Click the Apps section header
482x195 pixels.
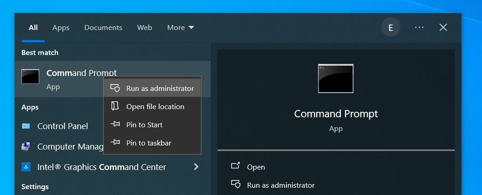click(x=30, y=107)
